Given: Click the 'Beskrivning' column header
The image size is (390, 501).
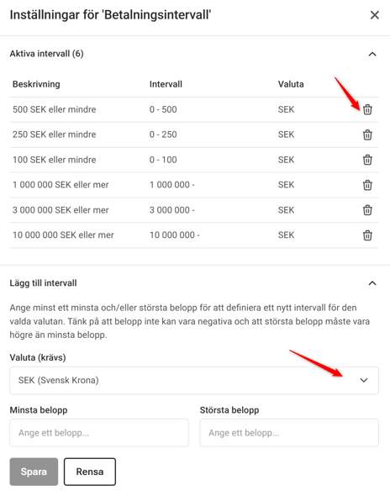Looking at the screenshot, I should (36, 84).
